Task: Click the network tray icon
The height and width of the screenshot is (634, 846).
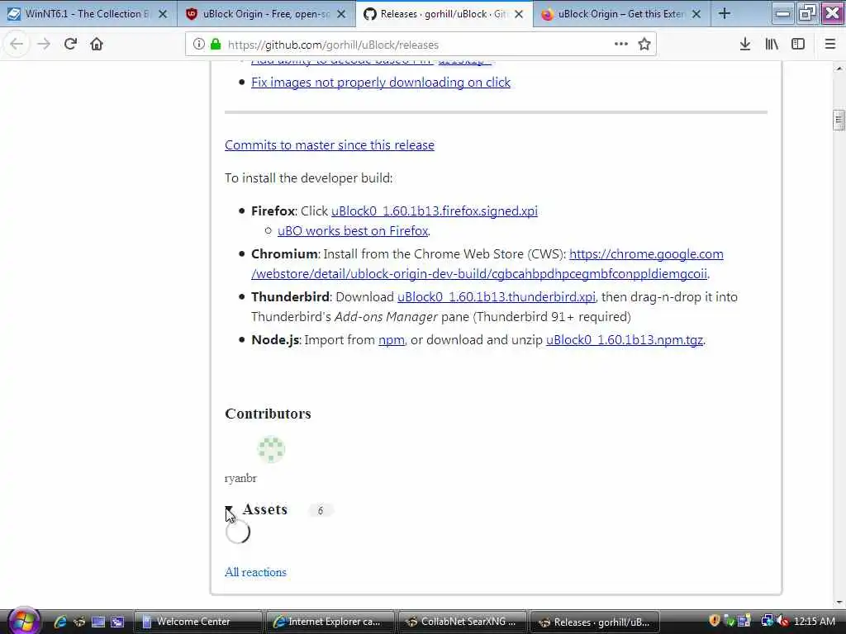Action: [x=766, y=621]
